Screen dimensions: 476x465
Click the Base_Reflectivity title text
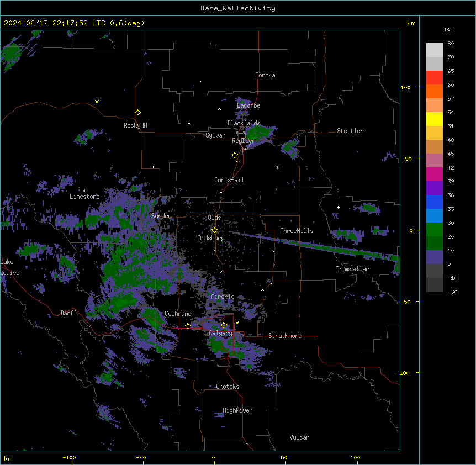tap(237, 8)
